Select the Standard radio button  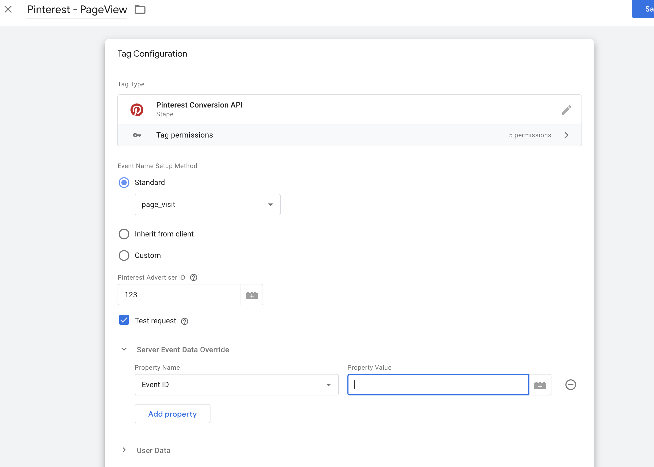[124, 182]
